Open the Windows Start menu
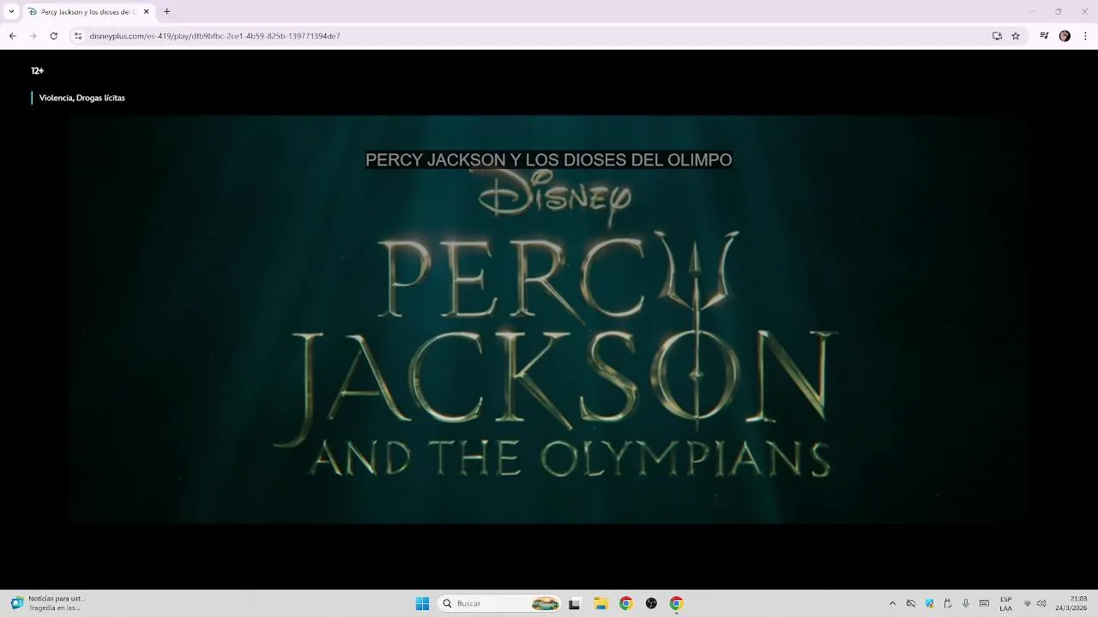Screen dimensions: 1098x617 tap(422, 603)
